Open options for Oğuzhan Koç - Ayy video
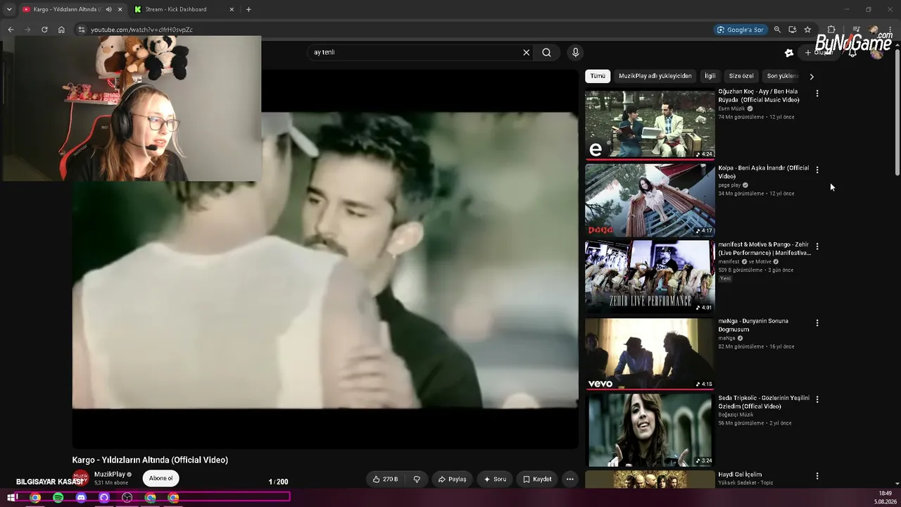Screen dimensions: 901x507 [x=817, y=93]
